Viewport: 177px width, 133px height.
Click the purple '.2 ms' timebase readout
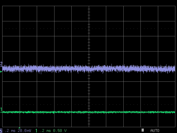[10, 131]
